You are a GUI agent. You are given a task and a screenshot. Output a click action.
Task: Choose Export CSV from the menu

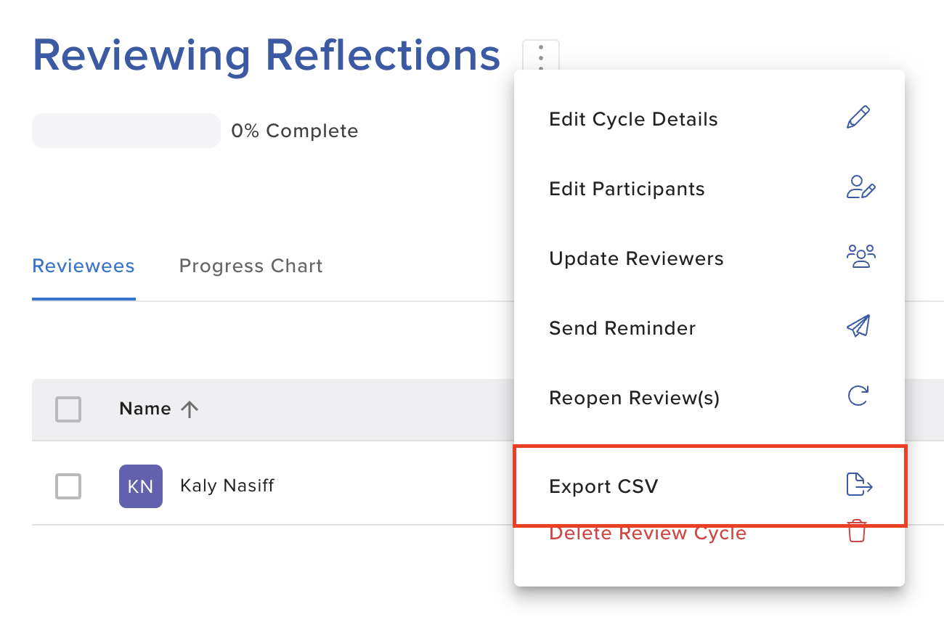point(603,486)
